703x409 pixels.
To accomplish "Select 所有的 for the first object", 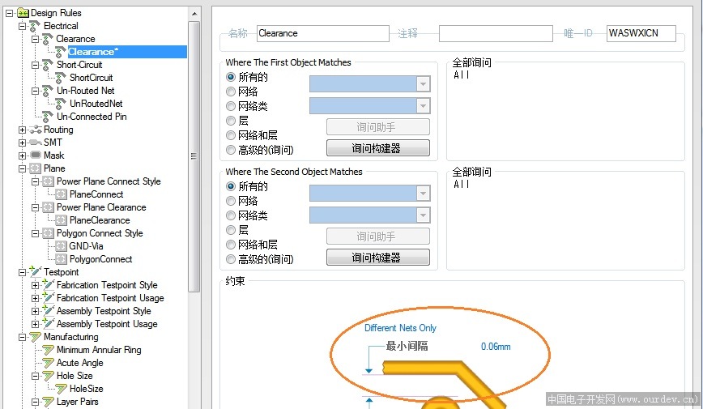I will coord(231,77).
